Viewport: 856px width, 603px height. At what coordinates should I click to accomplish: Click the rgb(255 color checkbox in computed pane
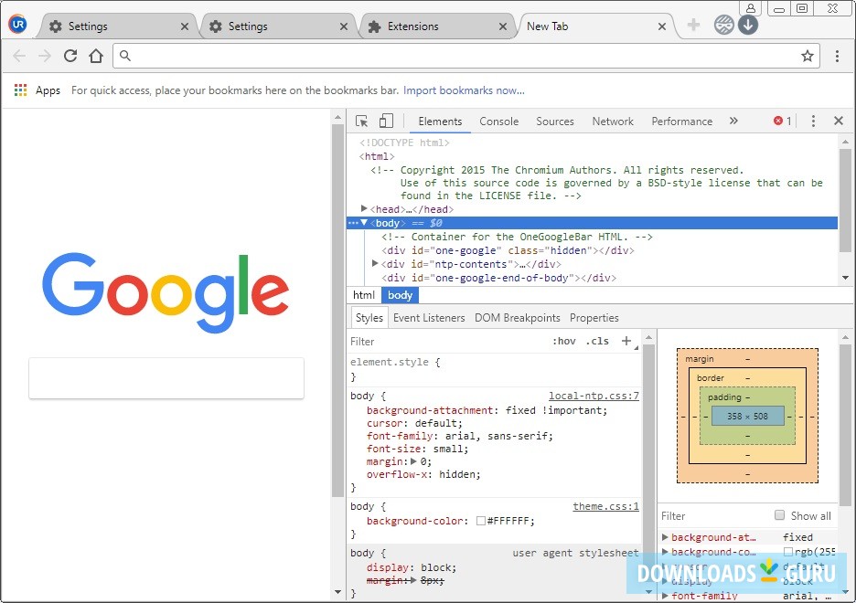790,550
